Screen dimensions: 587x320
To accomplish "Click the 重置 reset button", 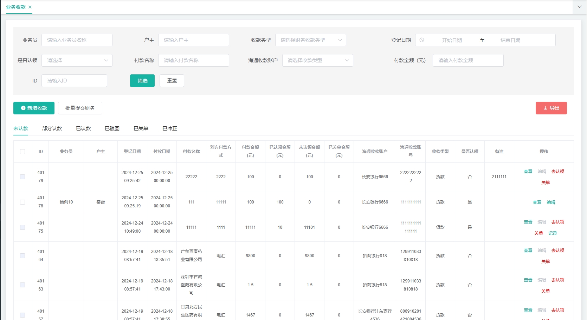I will (x=172, y=81).
